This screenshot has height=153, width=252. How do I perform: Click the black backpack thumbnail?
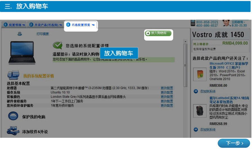click(200, 111)
